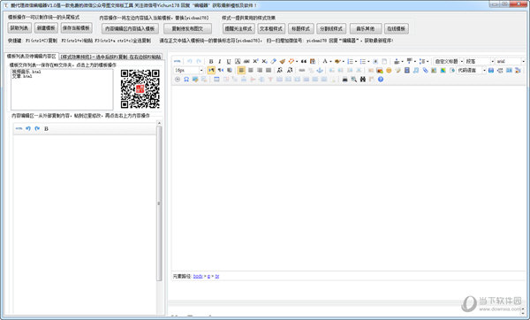Justify text in the main editor

coord(269,71)
